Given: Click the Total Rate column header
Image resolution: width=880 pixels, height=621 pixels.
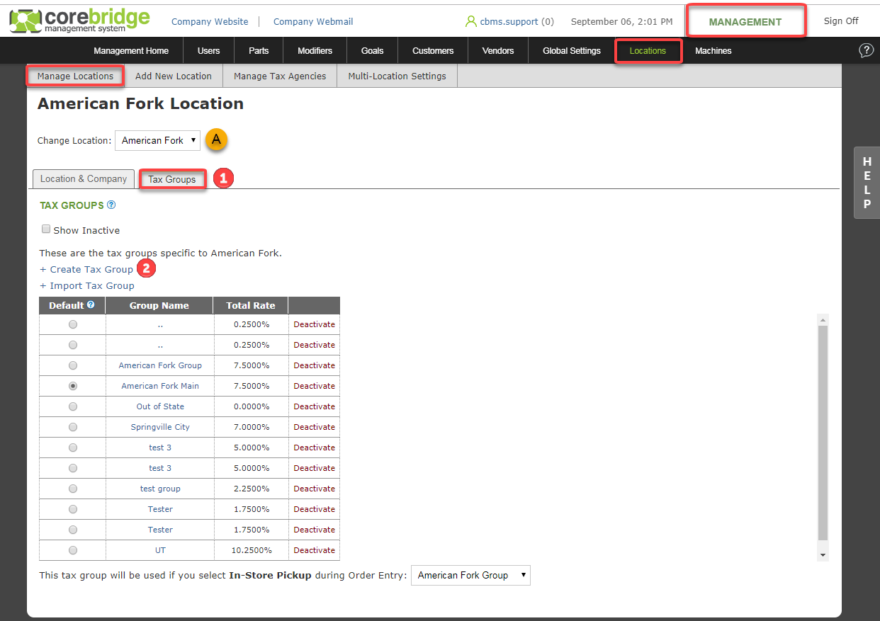Looking at the screenshot, I should 251,305.
